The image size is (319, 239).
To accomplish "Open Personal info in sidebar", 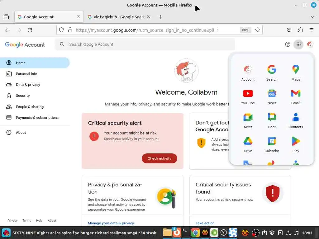I will point(35,74).
